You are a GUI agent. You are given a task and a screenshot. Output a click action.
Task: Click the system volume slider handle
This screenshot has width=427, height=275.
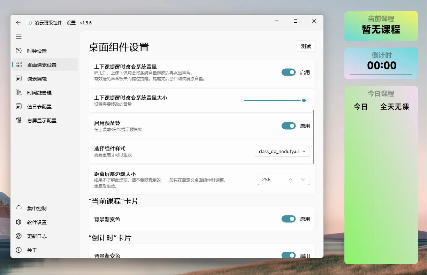point(304,100)
